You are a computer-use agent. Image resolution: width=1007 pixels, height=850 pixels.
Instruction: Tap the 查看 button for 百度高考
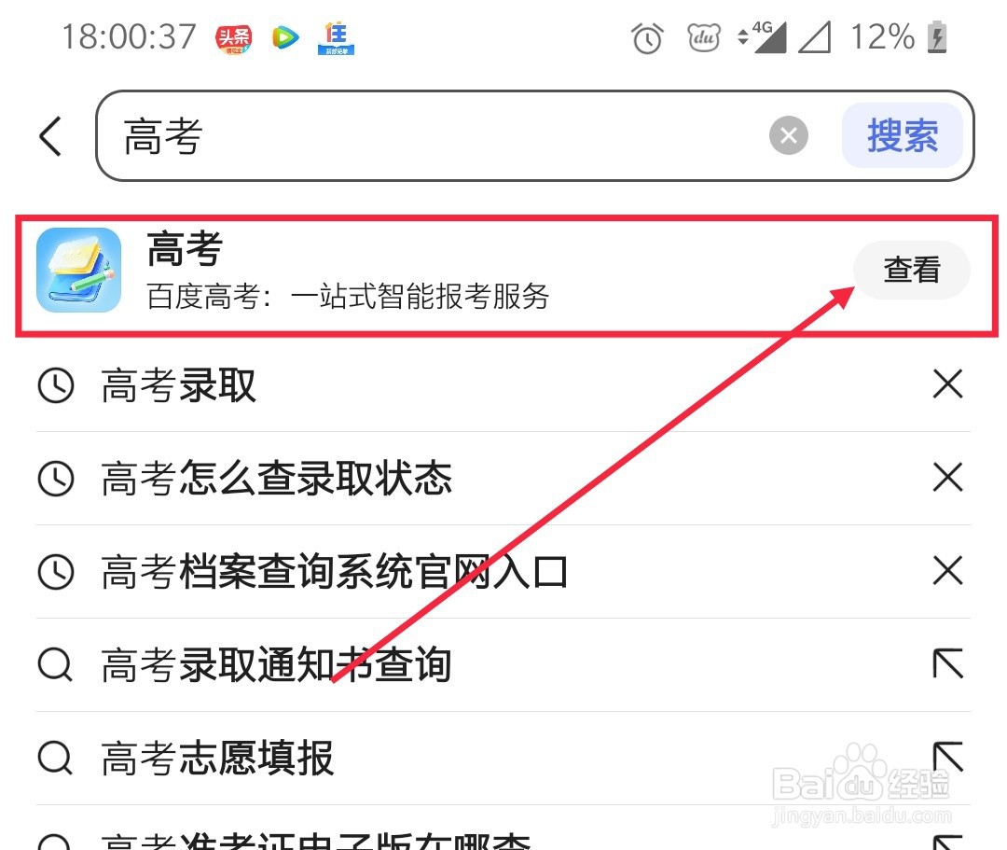[911, 270]
